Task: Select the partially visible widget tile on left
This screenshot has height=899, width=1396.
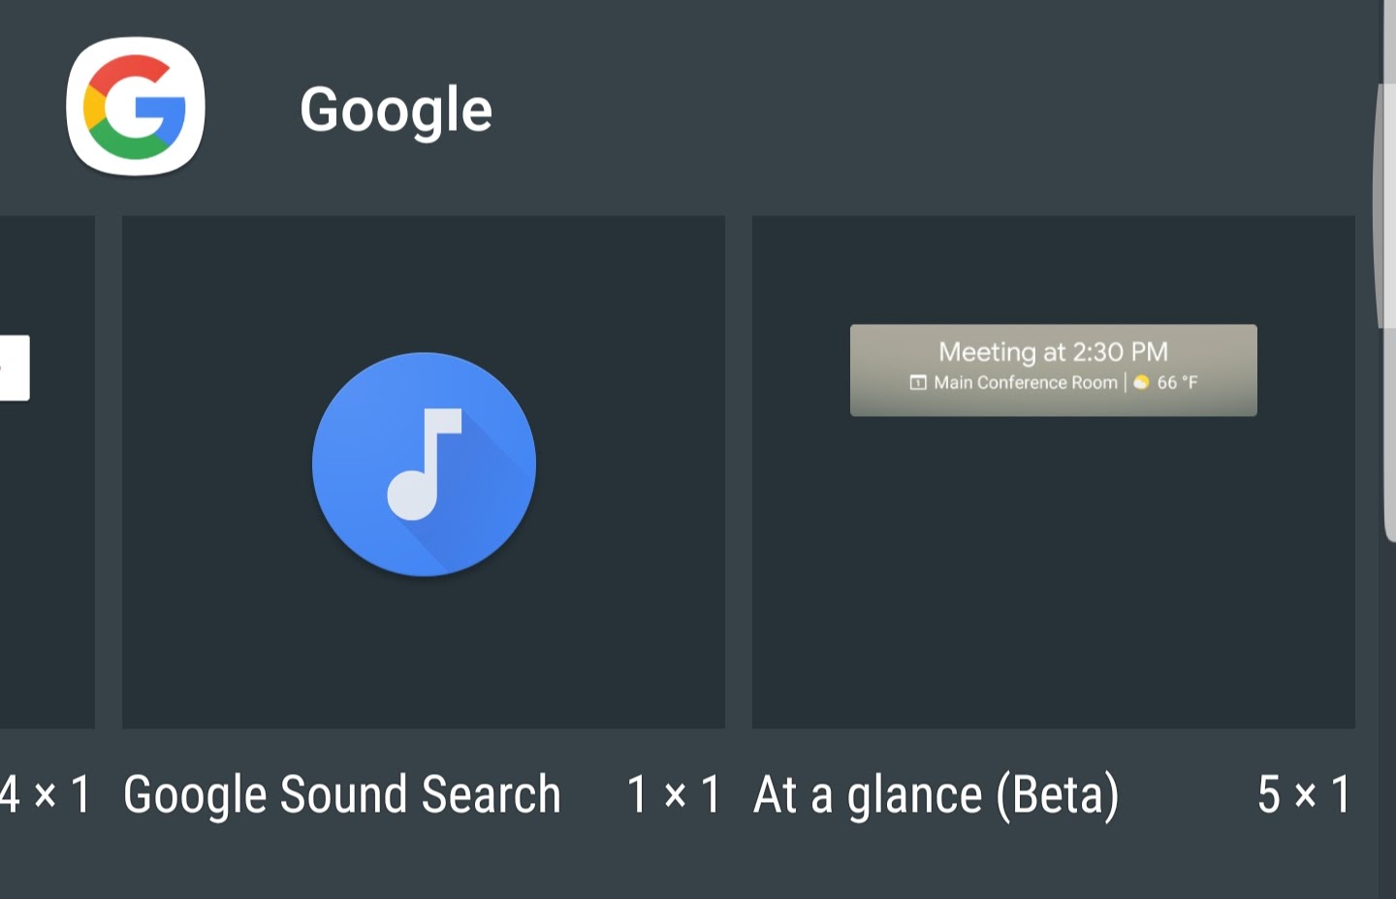Action: (x=48, y=471)
